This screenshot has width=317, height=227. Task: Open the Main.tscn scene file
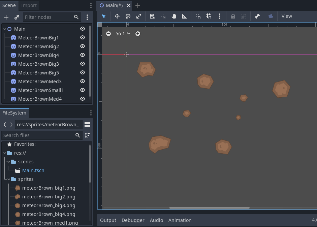click(33, 170)
